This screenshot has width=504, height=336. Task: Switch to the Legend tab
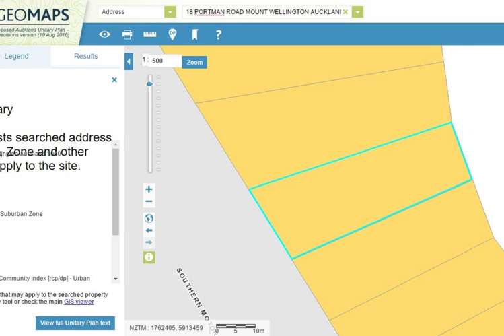[17, 56]
